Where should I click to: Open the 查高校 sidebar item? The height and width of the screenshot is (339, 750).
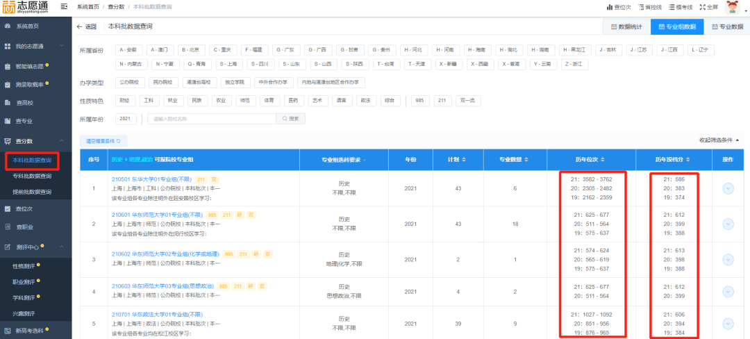pos(24,102)
